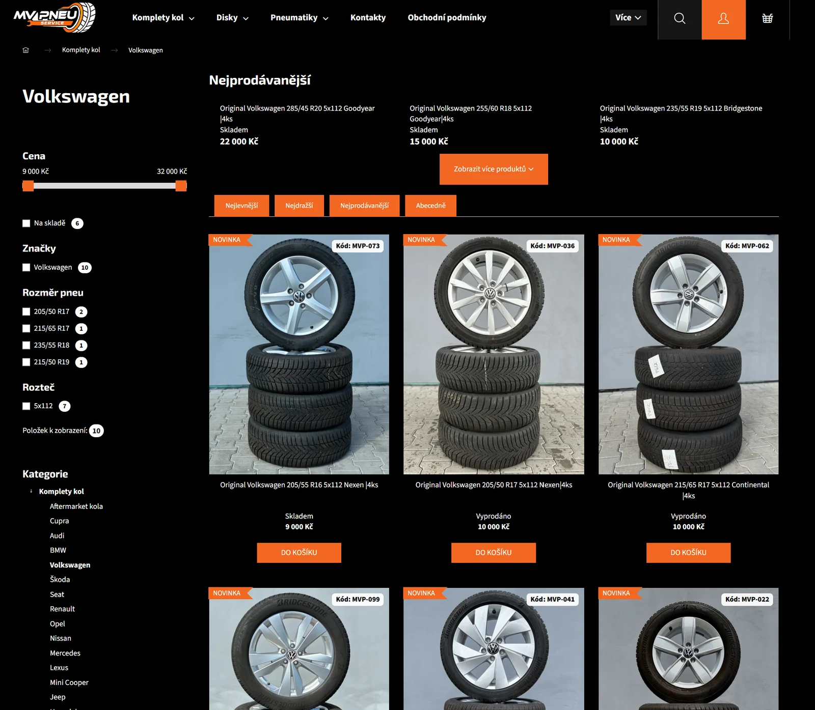
Task: Expand the Komplety kol menu
Action: pyautogui.click(x=163, y=18)
